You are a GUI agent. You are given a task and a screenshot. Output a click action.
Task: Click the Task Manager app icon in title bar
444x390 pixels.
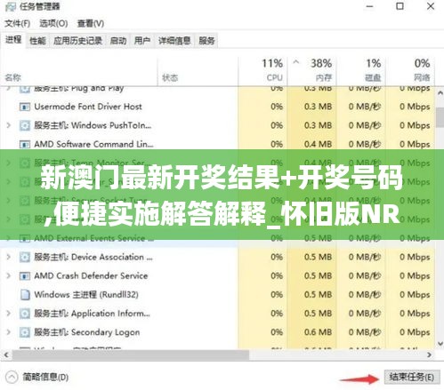pos(10,6)
